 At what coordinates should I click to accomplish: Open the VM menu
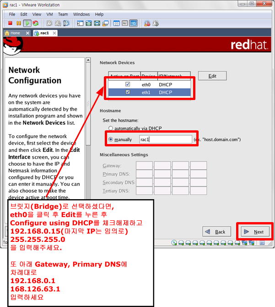49,14
